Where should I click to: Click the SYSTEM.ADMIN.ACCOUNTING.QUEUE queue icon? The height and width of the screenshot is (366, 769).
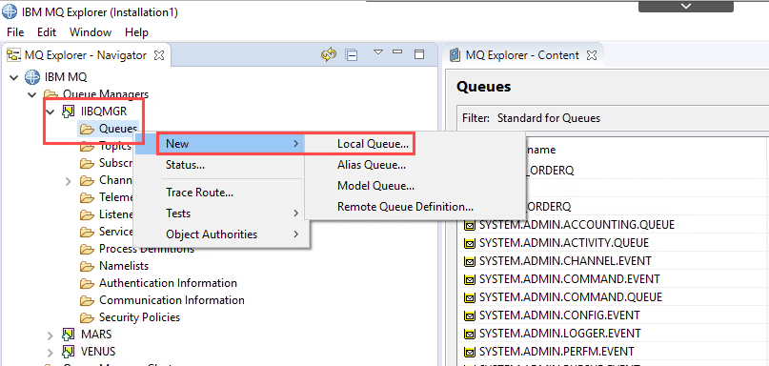pyautogui.click(x=470, y=225)
